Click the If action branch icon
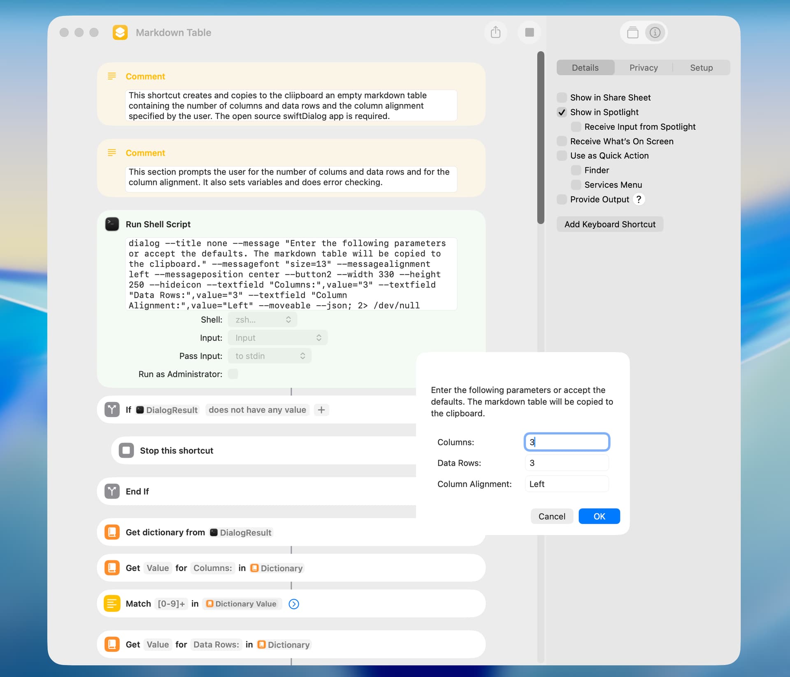Screen dimensions: 790x677 pyautogui.click(x=112, y=410)
